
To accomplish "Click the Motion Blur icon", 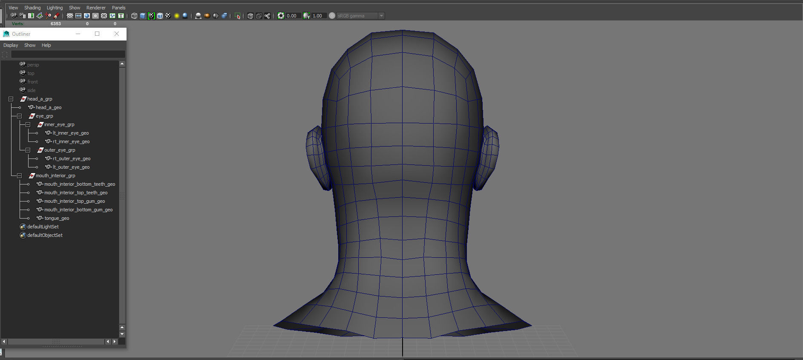I will tap(207, 16).
